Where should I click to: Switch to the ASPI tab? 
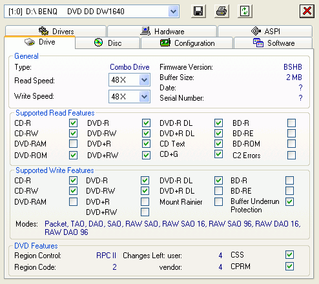point(265,31)
